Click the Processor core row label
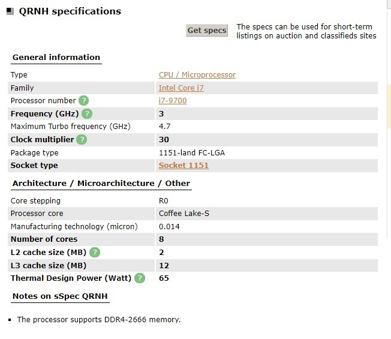Image resolution: width=391 pixels, height=339 pixels. coord(37,214)
